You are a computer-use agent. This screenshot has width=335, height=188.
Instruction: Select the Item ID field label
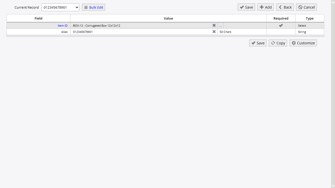click(63, 25)
